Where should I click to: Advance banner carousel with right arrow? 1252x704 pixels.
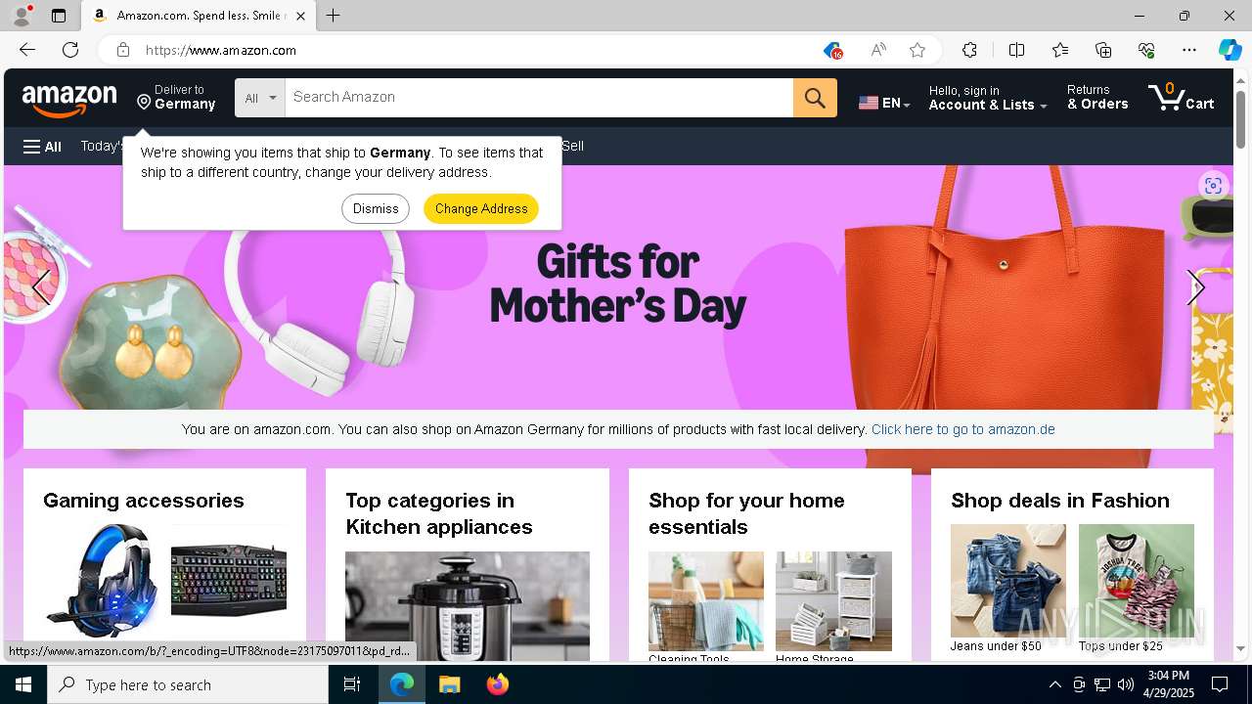coord(1194,287)
